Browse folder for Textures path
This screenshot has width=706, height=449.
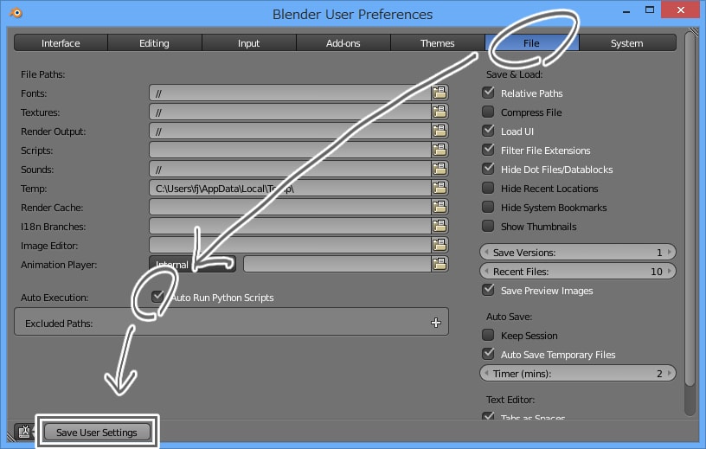pyautogui.click(x=440, y=112)
